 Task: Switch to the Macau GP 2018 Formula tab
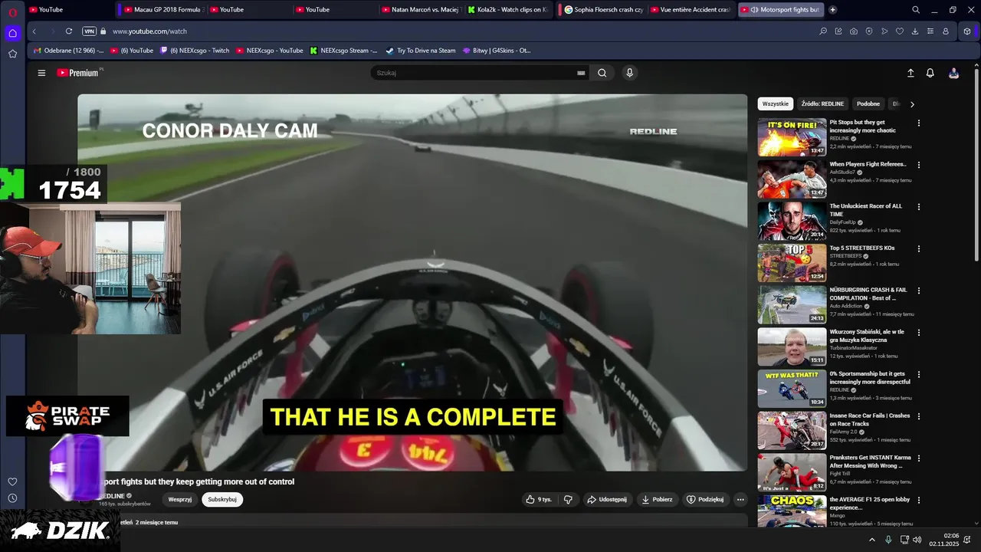coord(162,10)
